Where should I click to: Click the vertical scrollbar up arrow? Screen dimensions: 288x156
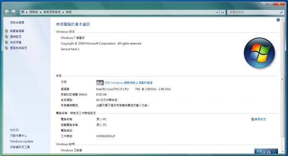tap(282, 19)
